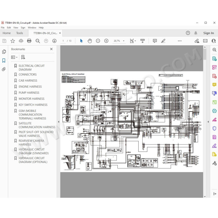Screen dimensions: 218x218
Task: Open the search tool in right pane
Action: [215, 50]
